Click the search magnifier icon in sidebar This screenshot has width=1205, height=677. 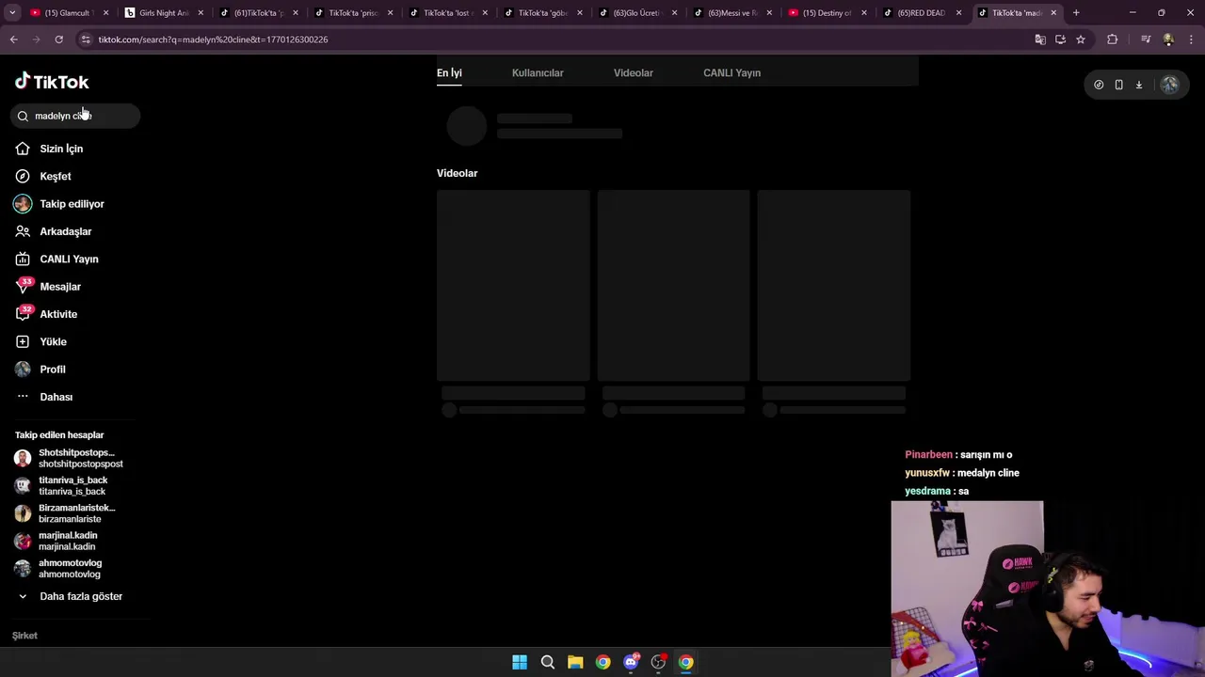(23, 116)
